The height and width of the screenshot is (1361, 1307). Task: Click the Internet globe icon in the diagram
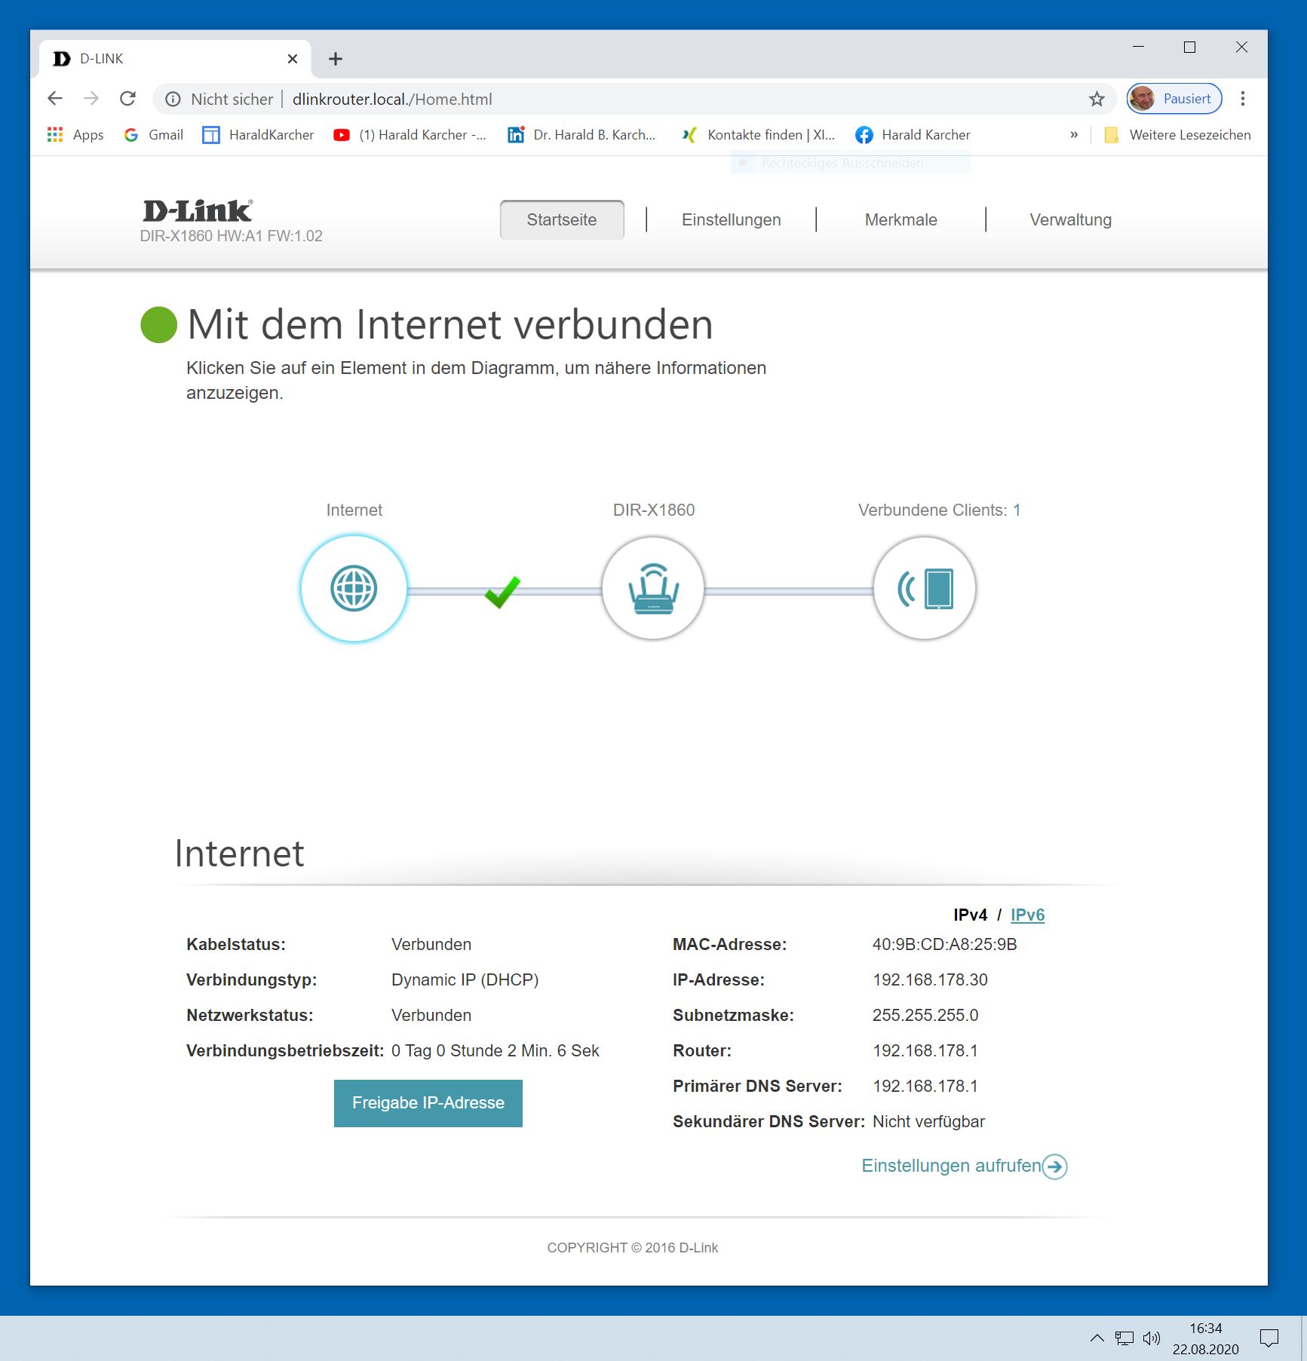point(354,588)
